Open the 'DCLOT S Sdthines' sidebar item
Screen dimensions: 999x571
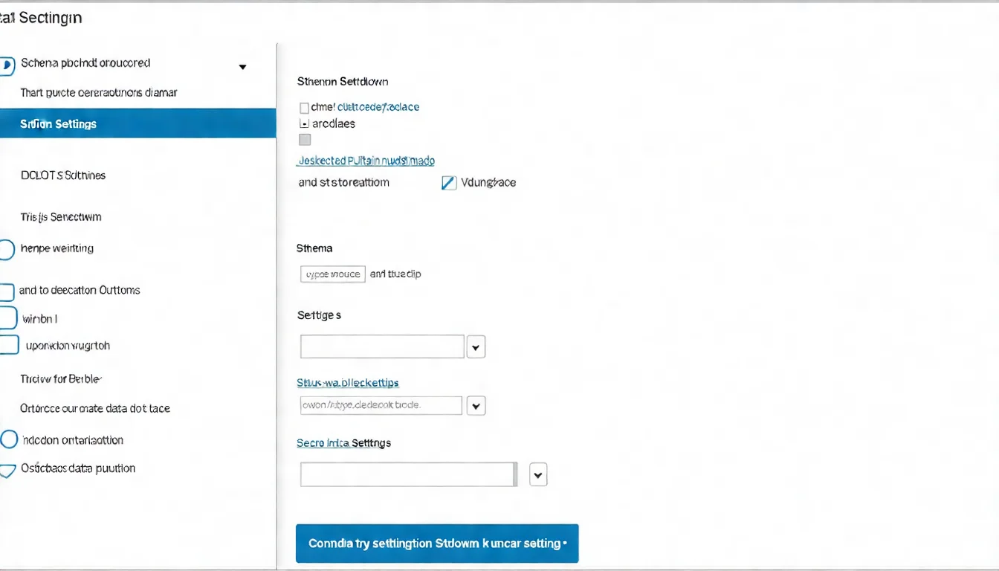[63, 175]
